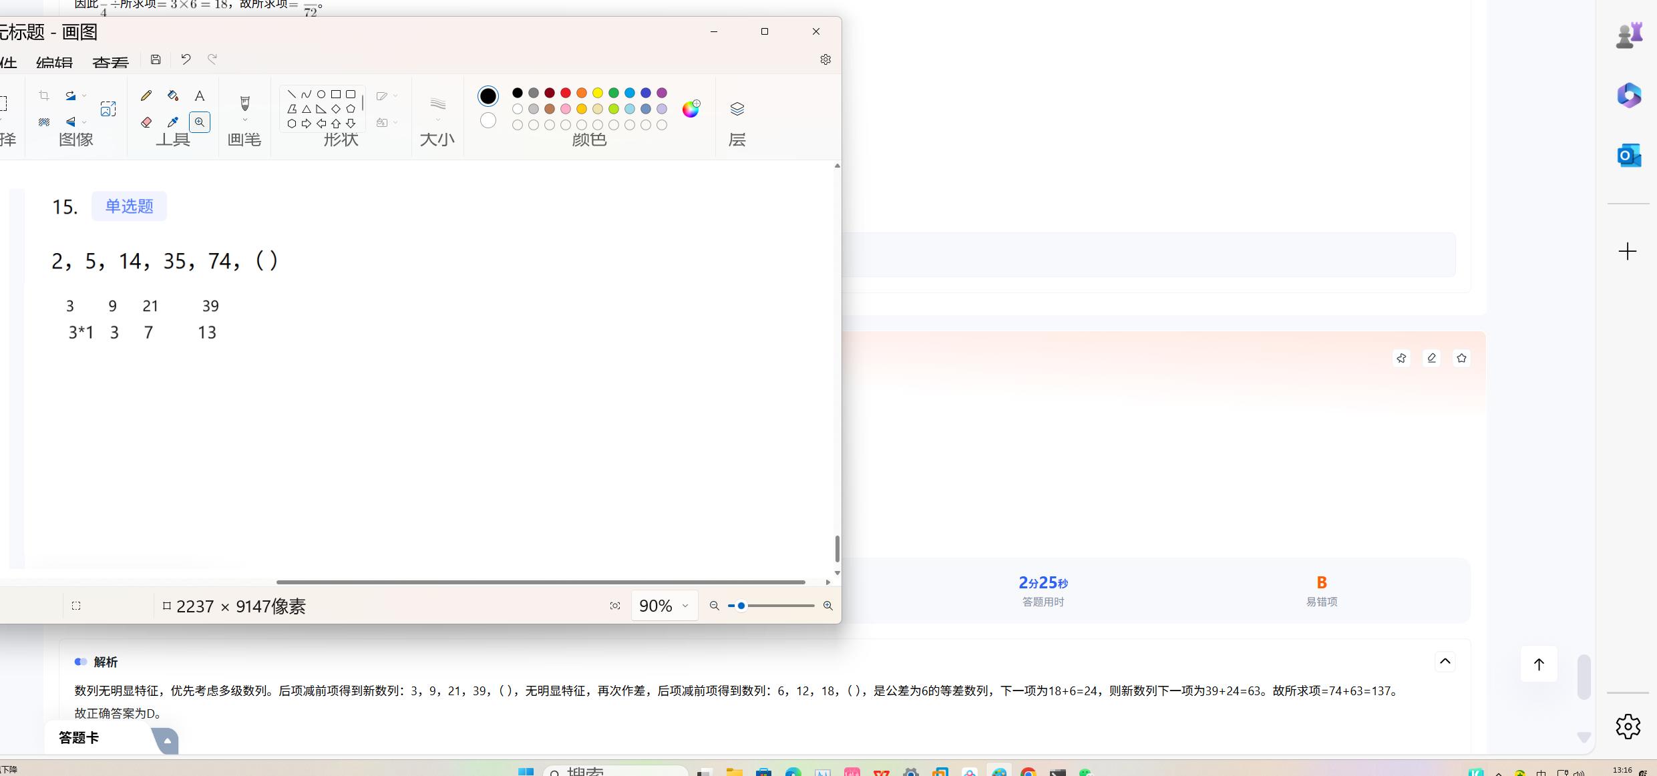This screenshot has width=1657, height=776.
Task: Select the white secondary color circle
Action: click(x=488, y=121)
